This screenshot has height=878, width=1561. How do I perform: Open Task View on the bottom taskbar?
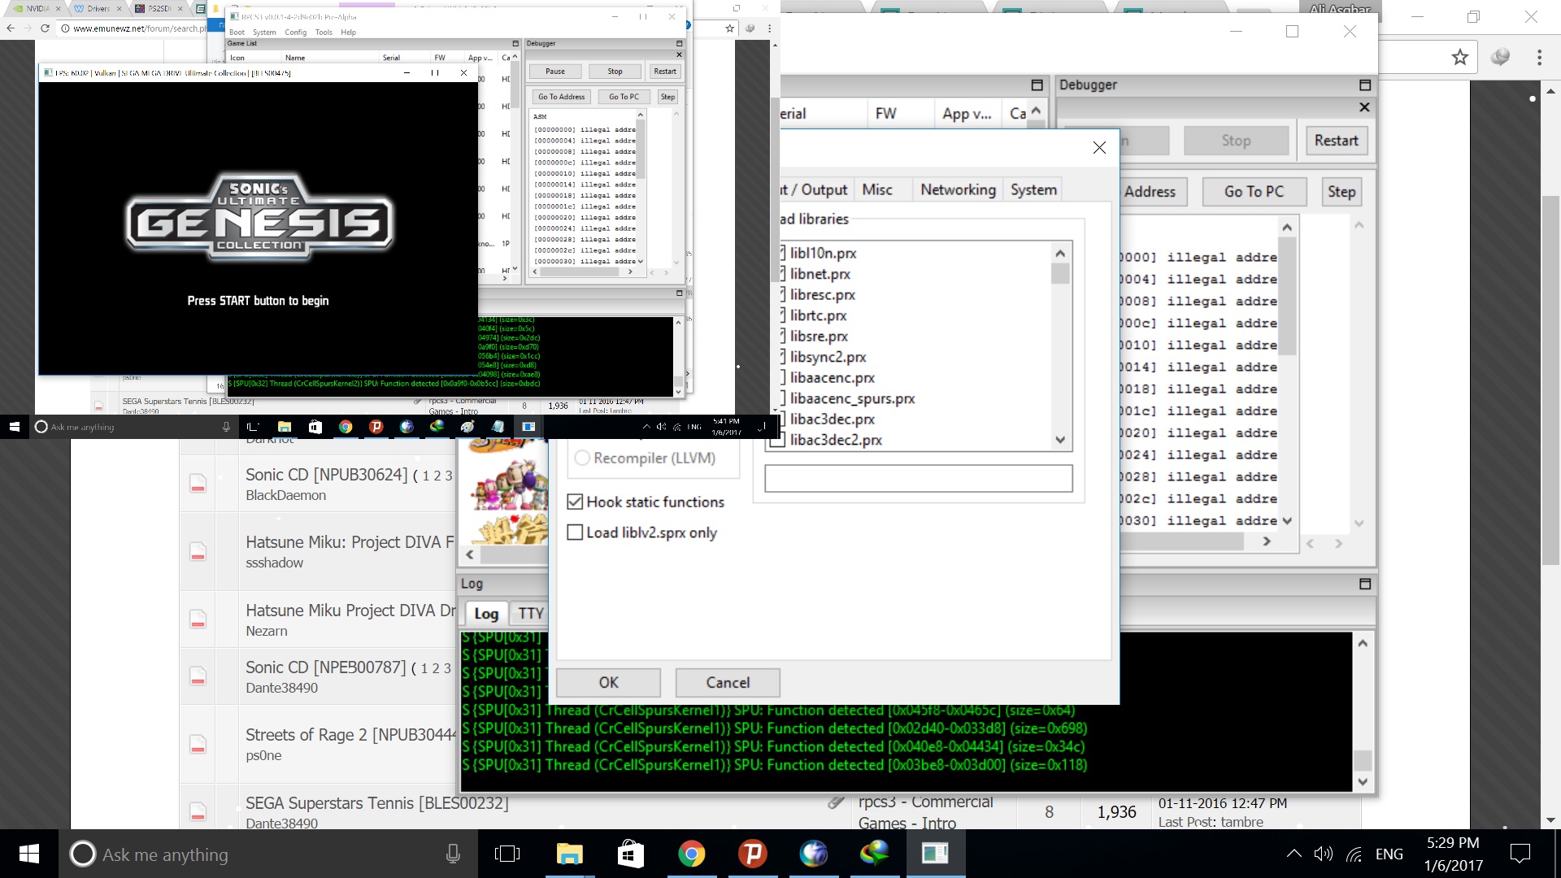507,854
